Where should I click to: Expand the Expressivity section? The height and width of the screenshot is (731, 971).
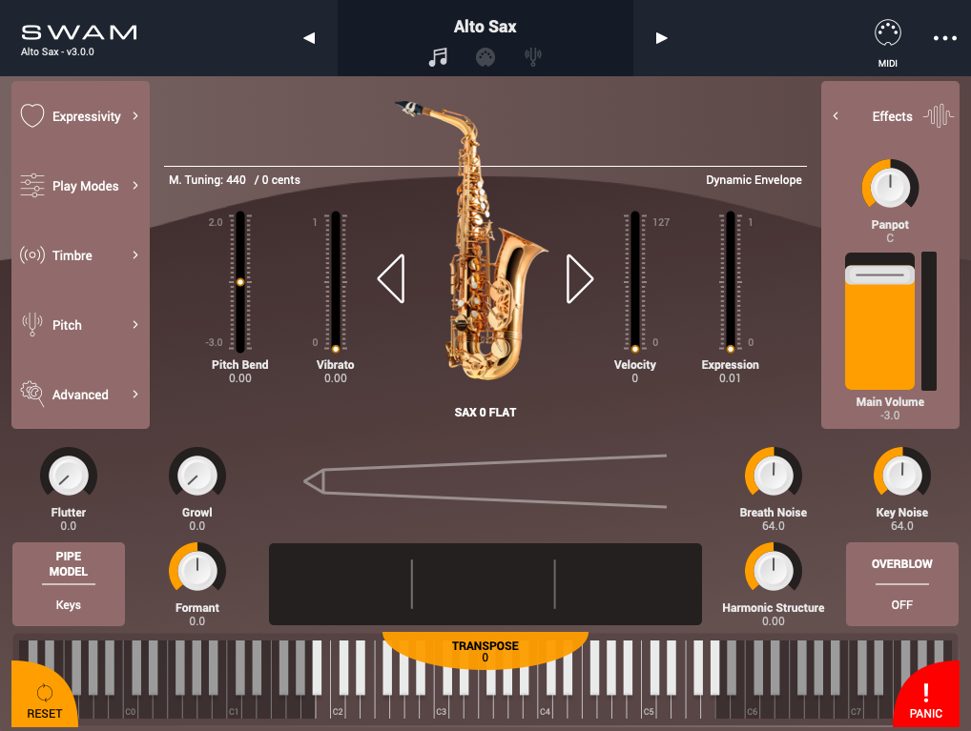80,116
